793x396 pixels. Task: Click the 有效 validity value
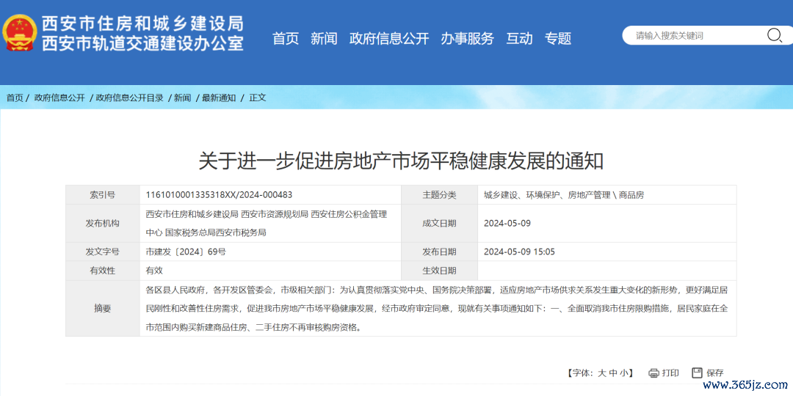(154, 271)
